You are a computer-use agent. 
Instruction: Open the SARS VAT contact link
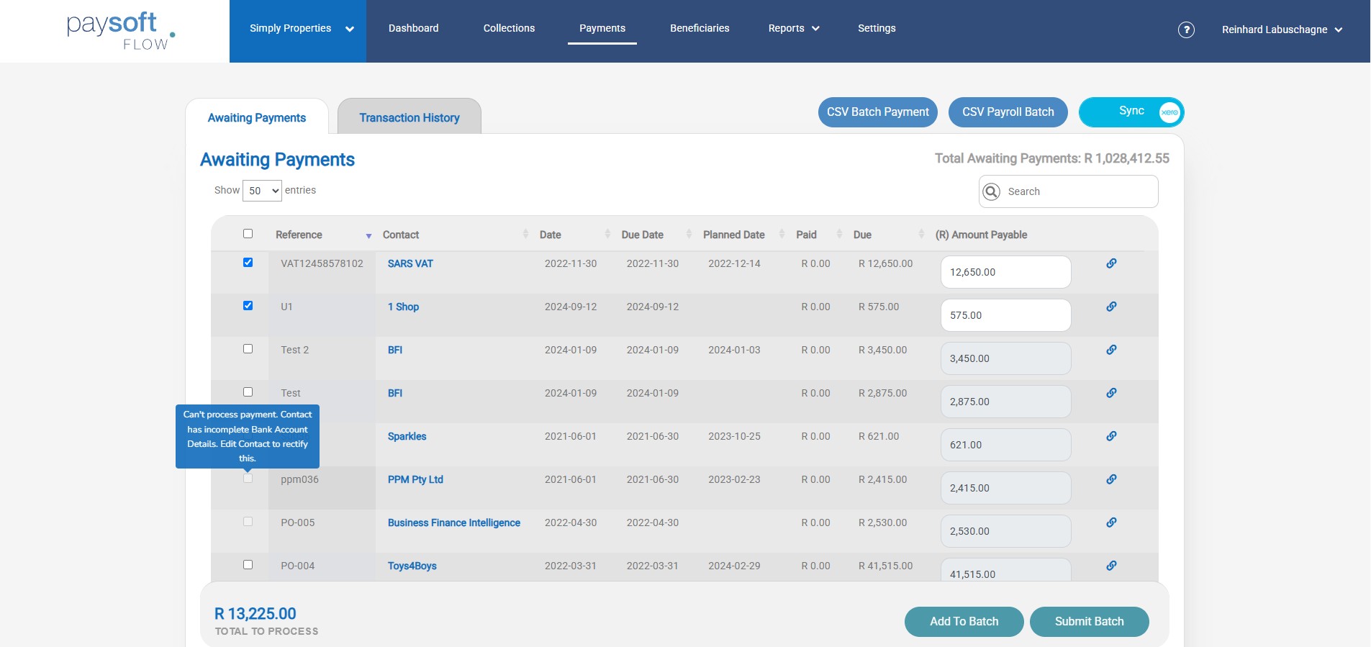pos(410,264)
